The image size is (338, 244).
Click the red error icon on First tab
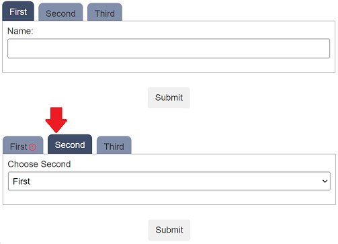click(32, 147)
